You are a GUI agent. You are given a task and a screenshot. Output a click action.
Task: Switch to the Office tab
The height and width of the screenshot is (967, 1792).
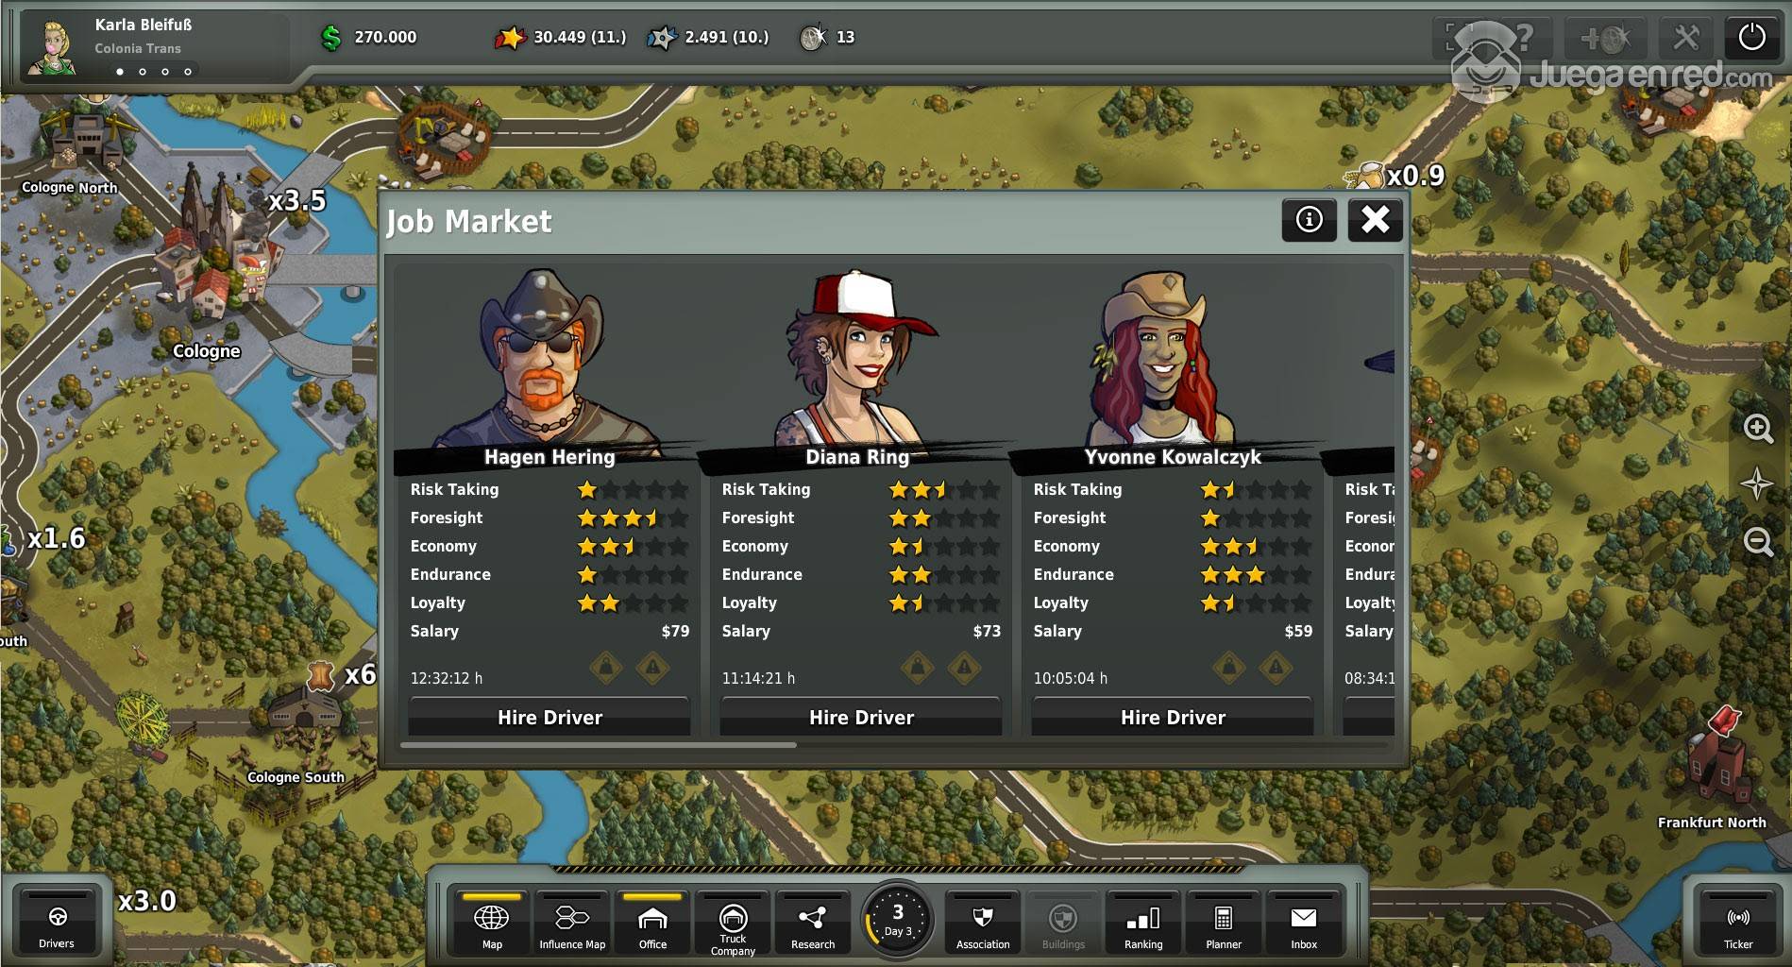(x=652, y=924)
